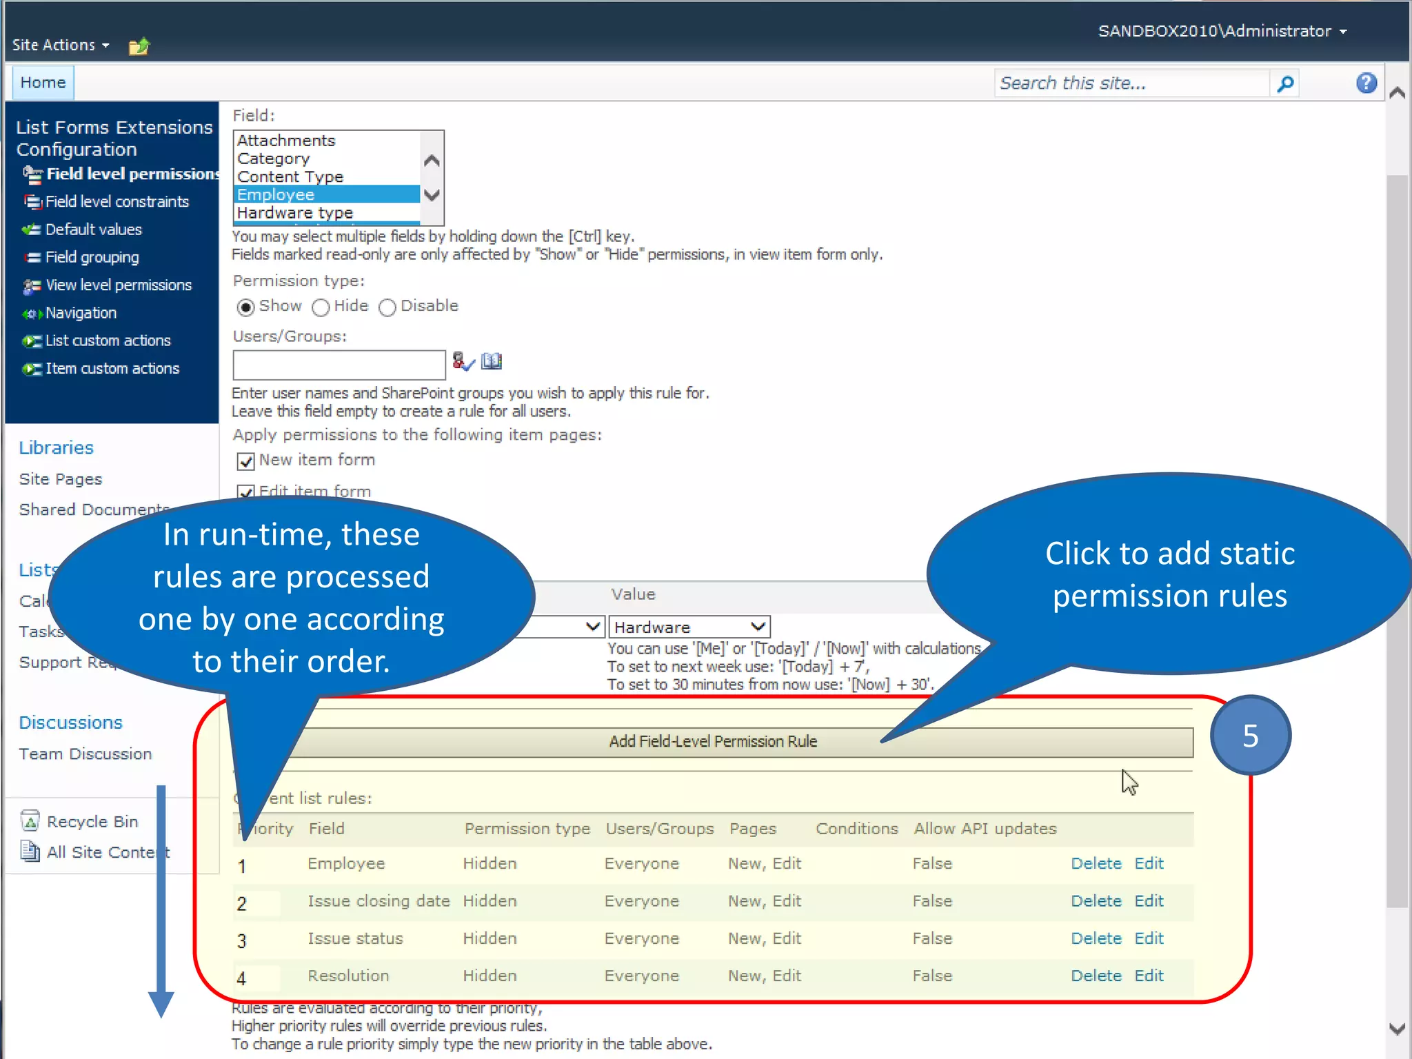Open Field level permissions page

[x=134, y=174]
